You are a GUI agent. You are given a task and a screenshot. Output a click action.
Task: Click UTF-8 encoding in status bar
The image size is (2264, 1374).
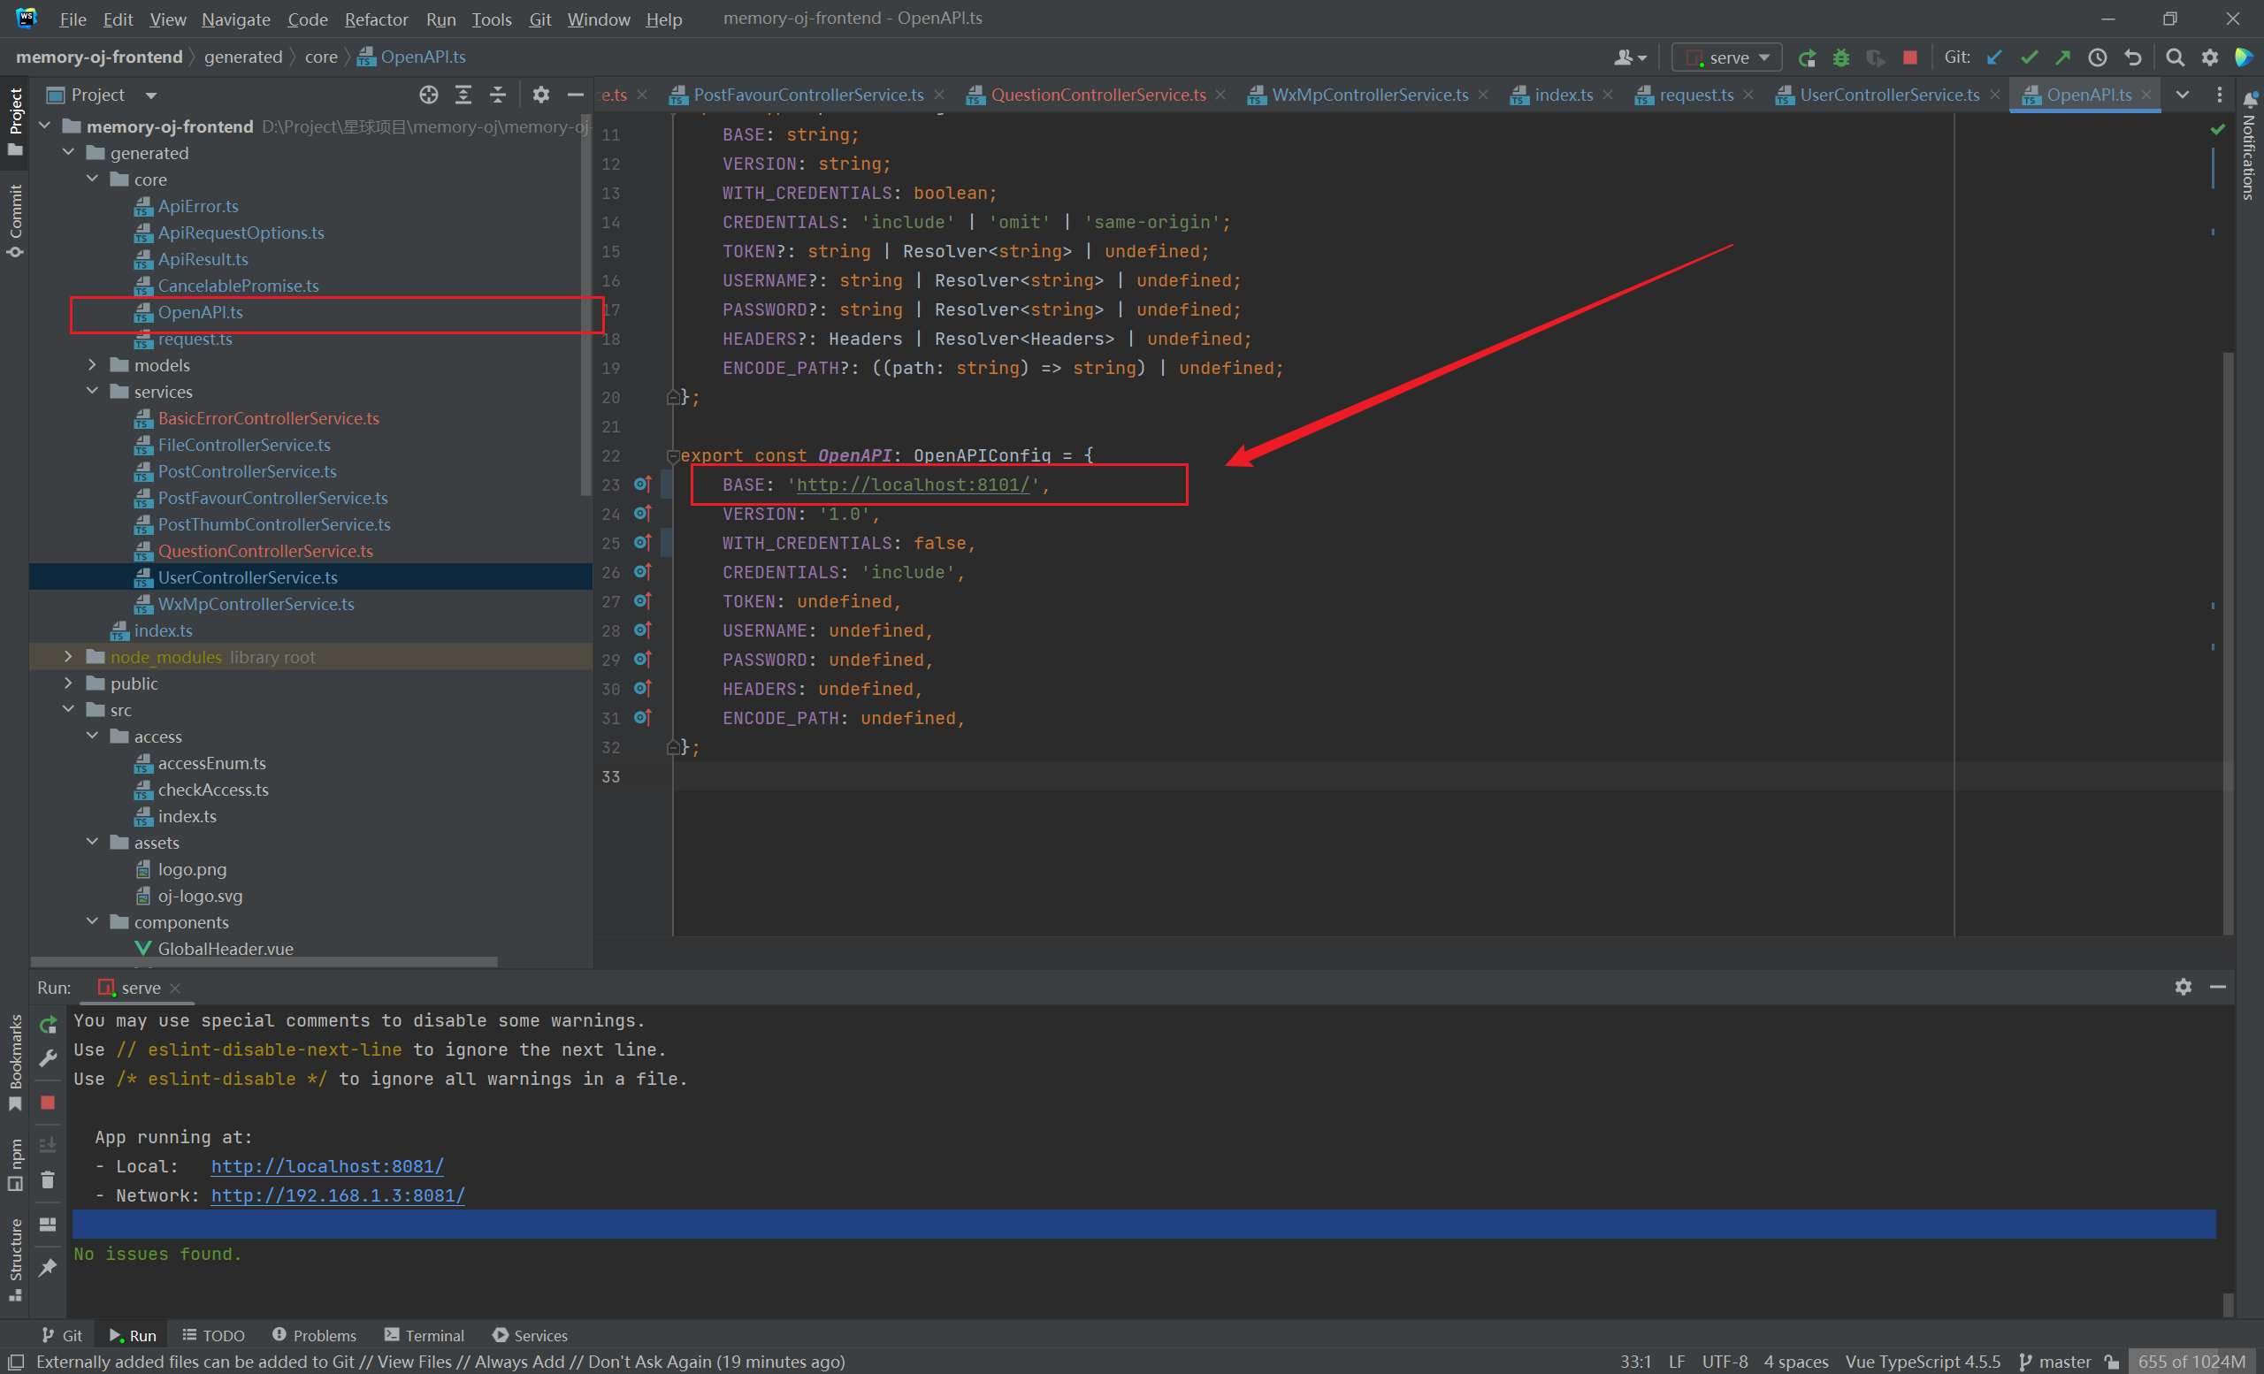click(x=1725, y=1361)
